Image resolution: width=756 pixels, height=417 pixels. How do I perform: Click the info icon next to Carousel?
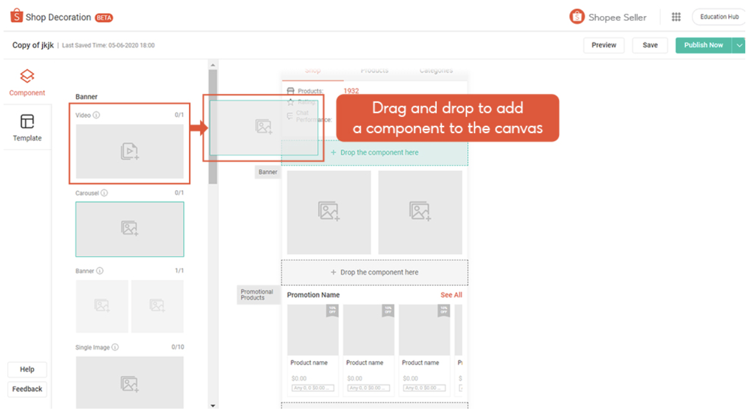104,193
